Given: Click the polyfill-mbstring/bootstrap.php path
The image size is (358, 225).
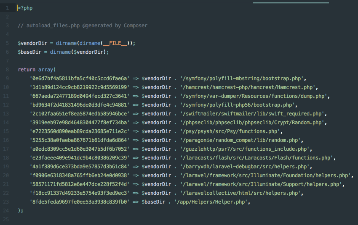Looking at the screenshot, I should [x=242, y=78].
